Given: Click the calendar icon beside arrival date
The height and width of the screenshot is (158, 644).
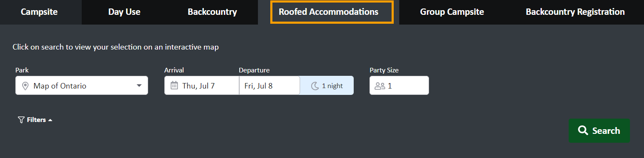Looking at the screenshot, I should pyautogui.click(x=174, y=86).
